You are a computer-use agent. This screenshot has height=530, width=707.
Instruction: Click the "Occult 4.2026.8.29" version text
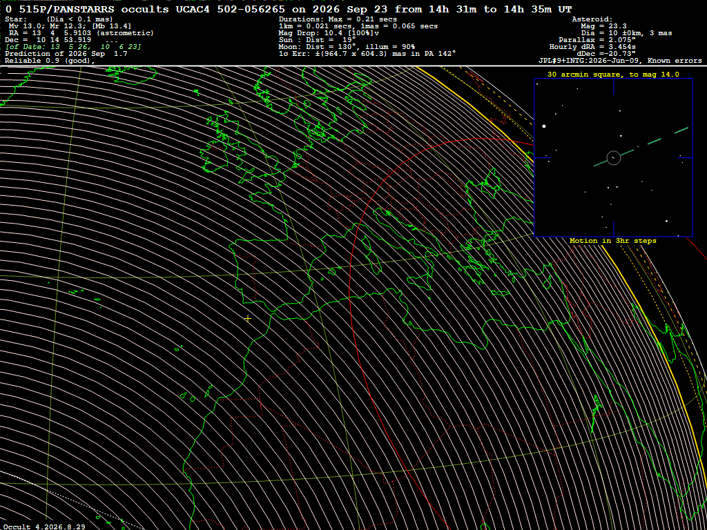click(43, 527)
